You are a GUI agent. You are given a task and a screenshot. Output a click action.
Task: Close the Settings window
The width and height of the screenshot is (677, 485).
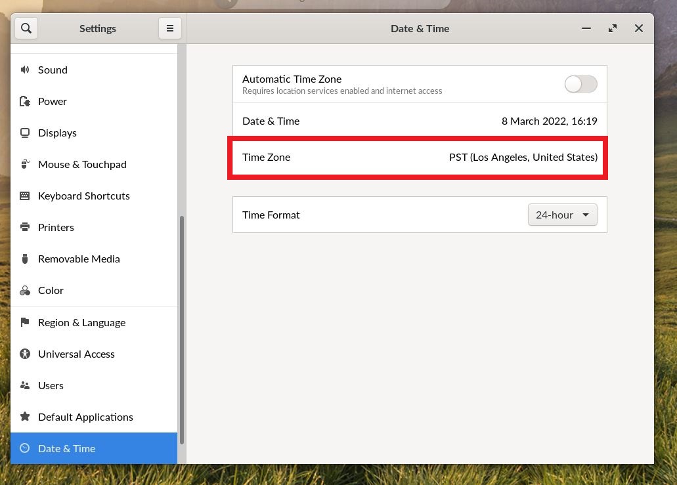tap(638, 28)
